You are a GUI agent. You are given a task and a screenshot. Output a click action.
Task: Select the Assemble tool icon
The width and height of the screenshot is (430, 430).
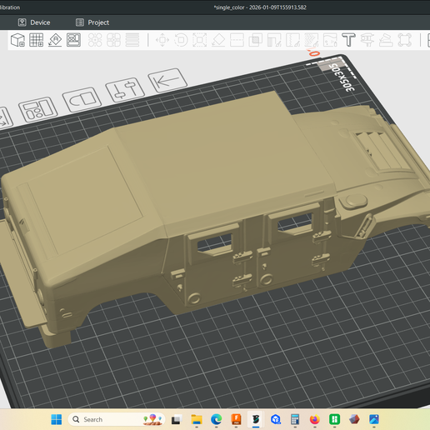pos(386,40)
